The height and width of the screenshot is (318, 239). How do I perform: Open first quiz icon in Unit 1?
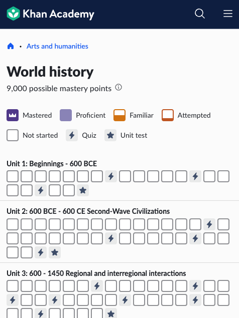[x=111, y=176]
